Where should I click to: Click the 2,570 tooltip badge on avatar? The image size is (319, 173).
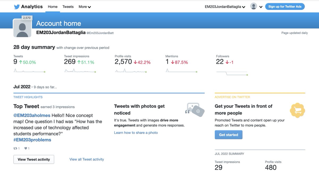[x=27, y=18]
